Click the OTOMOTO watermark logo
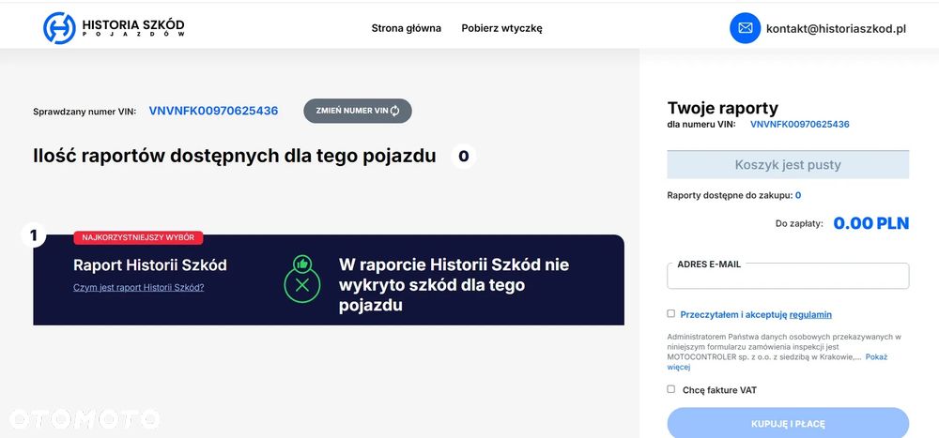This screenshot has height=438, width=939. pyautogui.click(x=84, y=416)
